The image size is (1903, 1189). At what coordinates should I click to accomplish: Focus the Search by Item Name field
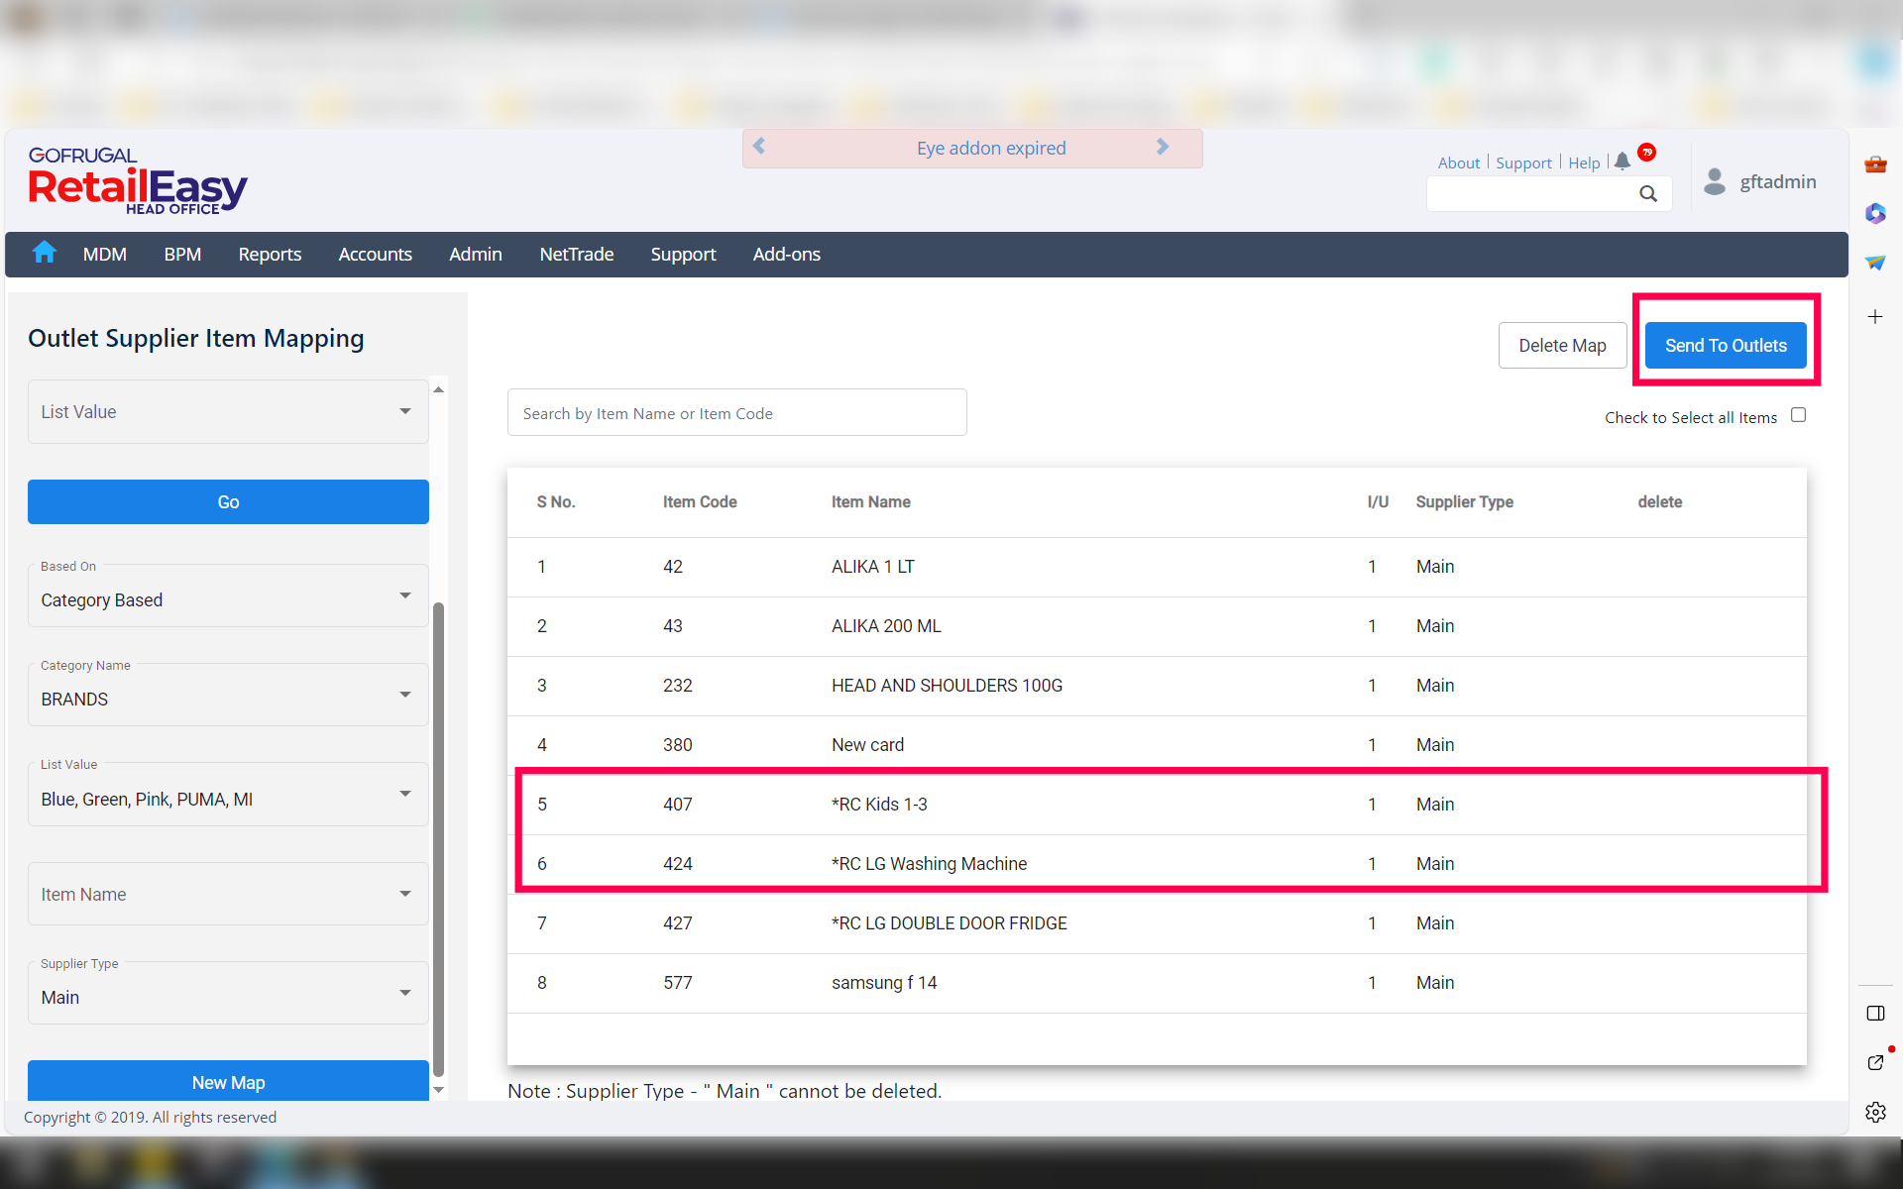click(x=736, y=413)
